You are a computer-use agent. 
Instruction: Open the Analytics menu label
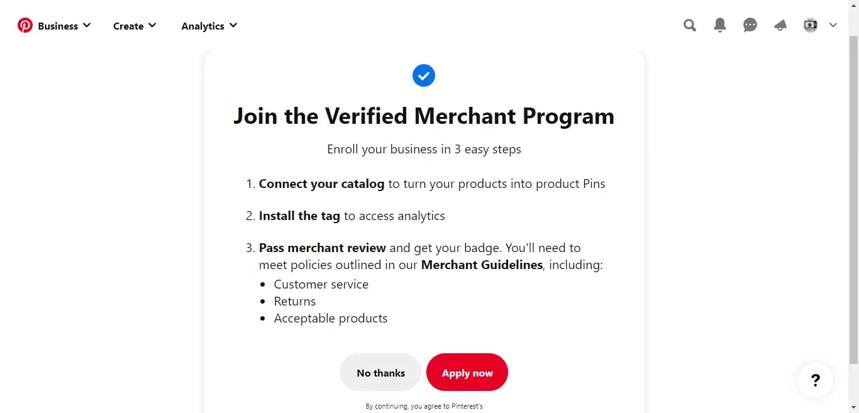(202, 26)
